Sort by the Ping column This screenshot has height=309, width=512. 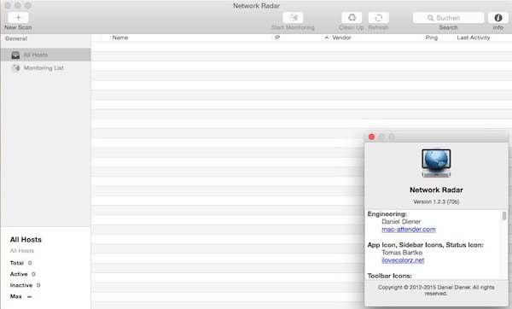(439, 38)
